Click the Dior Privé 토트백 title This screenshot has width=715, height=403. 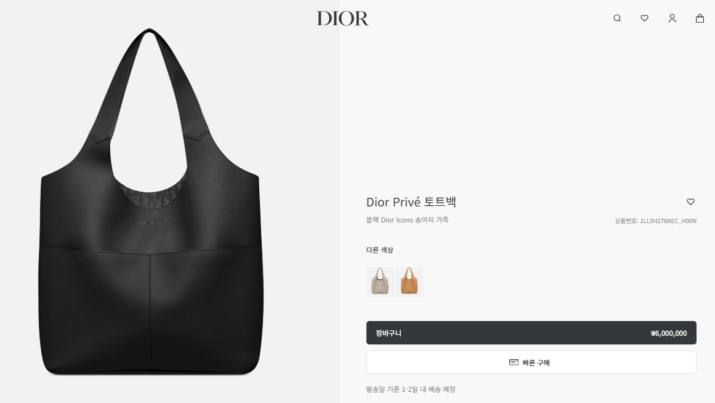(x=411, y=201)
